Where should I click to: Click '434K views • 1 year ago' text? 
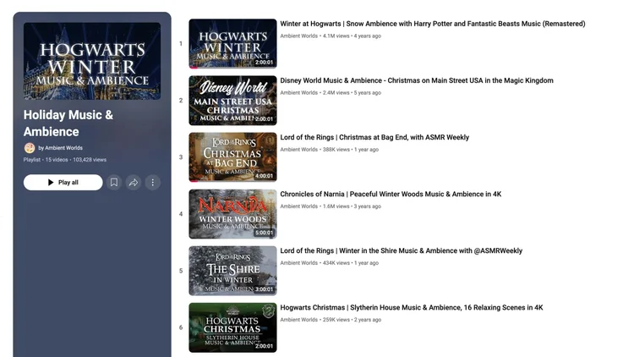[351, 263]
